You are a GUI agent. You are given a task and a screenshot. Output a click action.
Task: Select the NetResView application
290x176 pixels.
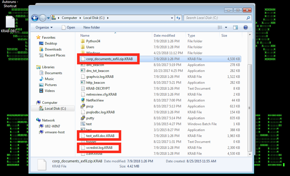95,100
